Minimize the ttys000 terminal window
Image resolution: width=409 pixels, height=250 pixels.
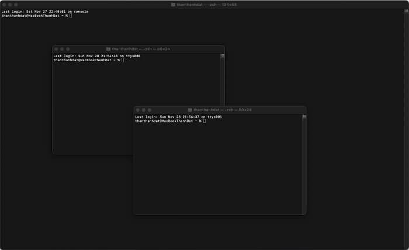click(62, 49)
